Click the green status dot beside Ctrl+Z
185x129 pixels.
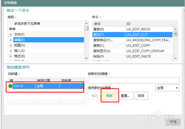10,86
